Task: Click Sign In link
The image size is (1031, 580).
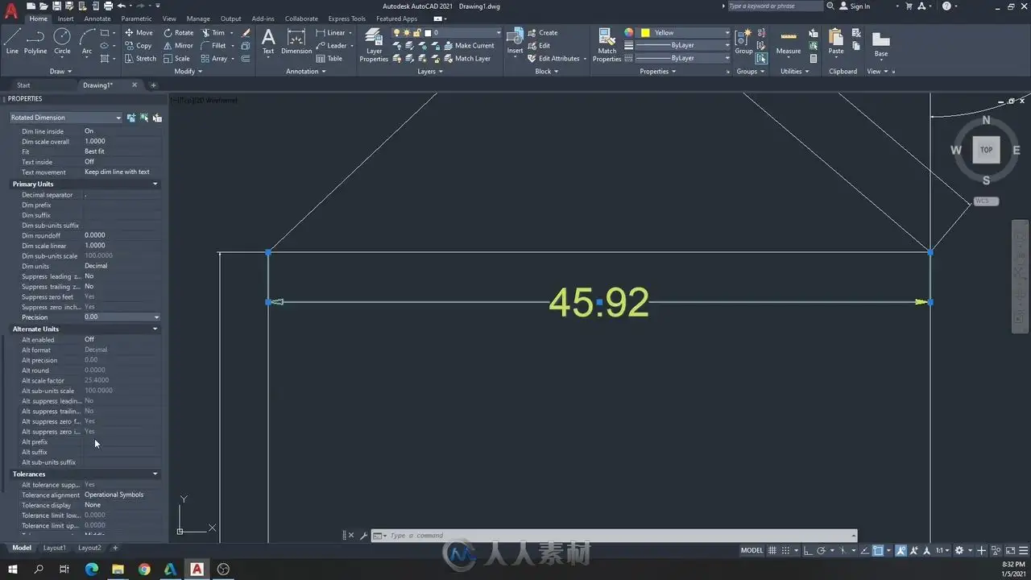Action: [x=855, y=6]
